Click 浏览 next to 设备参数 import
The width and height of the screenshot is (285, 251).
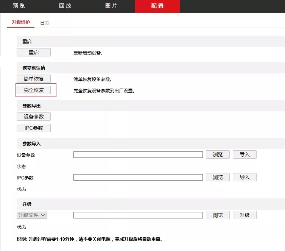click(x=218, y=154)
